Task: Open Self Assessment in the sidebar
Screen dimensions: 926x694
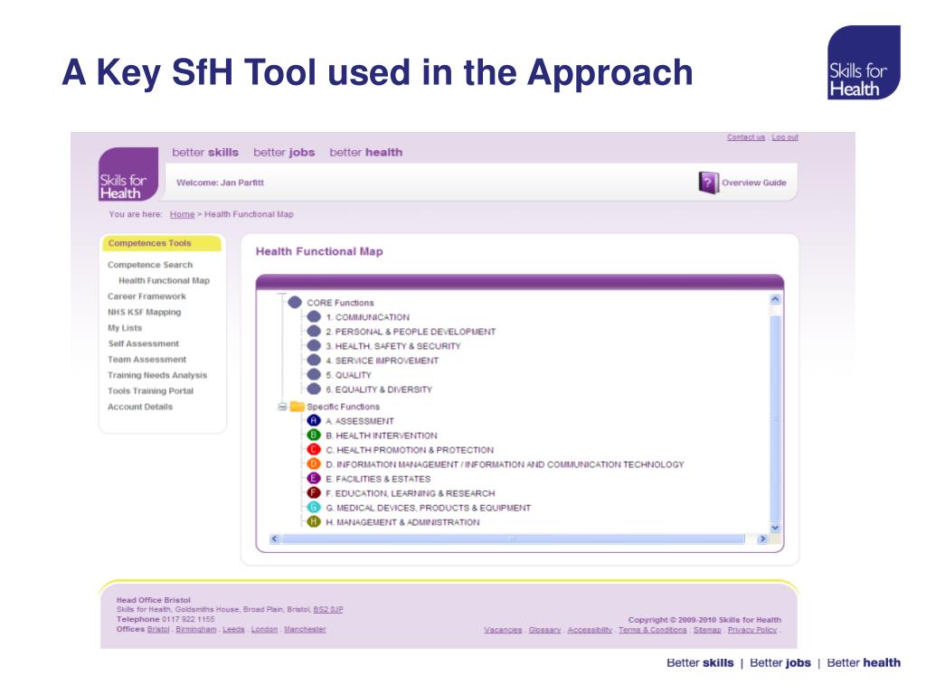Action: coord(143,343)
